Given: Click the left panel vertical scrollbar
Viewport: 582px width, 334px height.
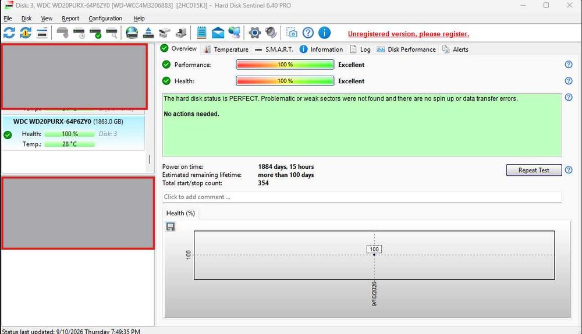Looking at the screenshot, I should tap(150, 159).
